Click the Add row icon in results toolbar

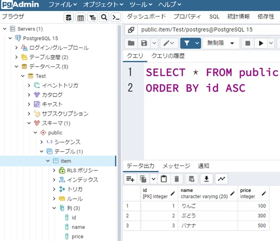130,179
